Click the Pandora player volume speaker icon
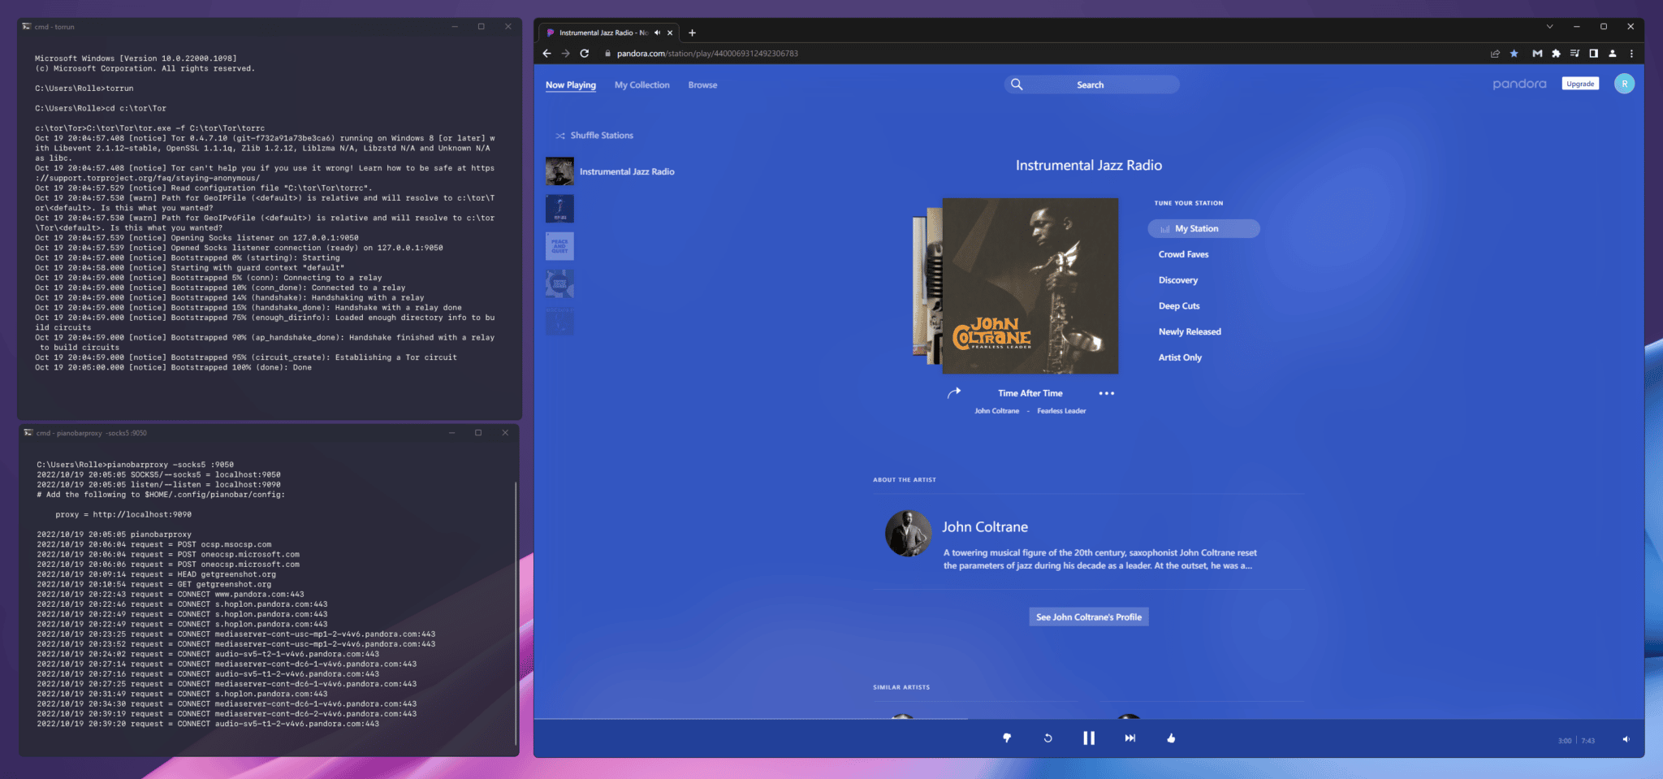The image size is (1663, 779). pos(1626,739)
